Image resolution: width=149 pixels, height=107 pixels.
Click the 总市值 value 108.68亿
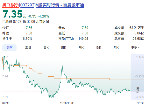pyautogui.click(x=137, y=39)
